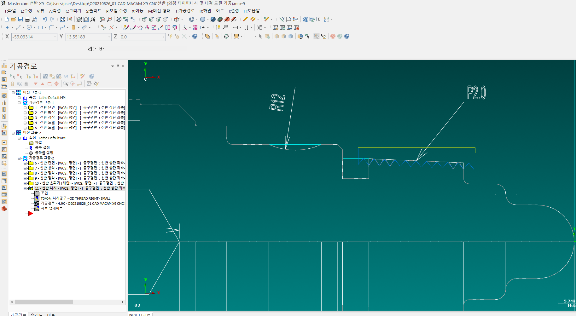Click the horizontal scrollbar in toolpath manager
The image size is (576, 316).
point(44,302)
